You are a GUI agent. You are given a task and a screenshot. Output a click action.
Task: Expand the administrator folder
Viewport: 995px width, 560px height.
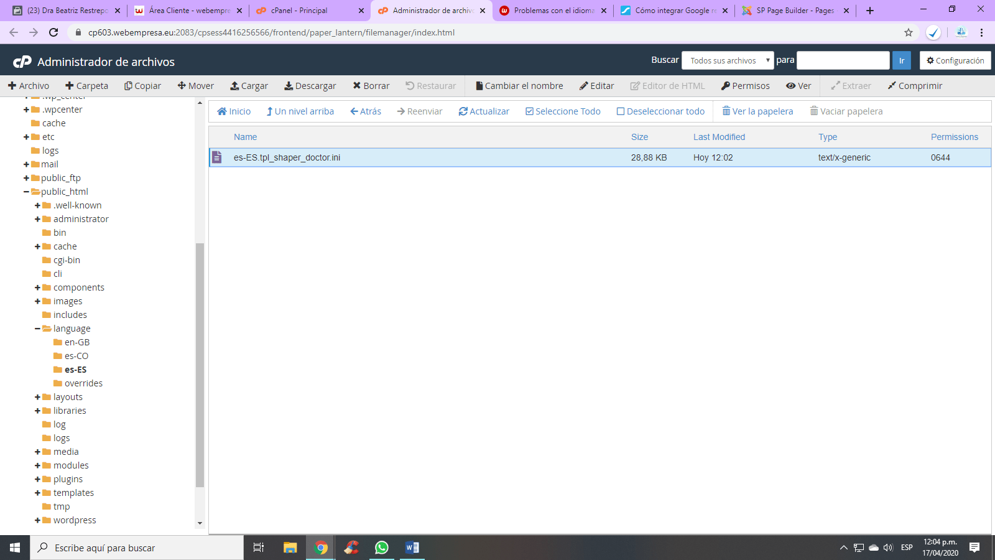click(x=37, y=219)
